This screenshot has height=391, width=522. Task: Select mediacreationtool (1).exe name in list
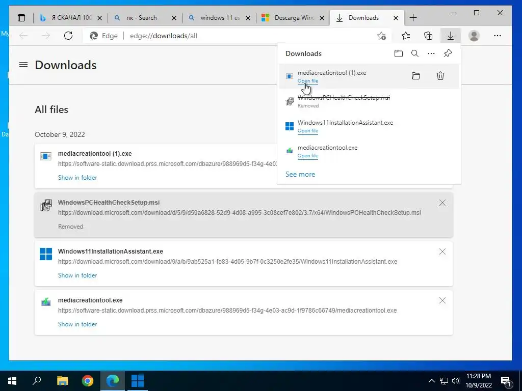(95, 154)
